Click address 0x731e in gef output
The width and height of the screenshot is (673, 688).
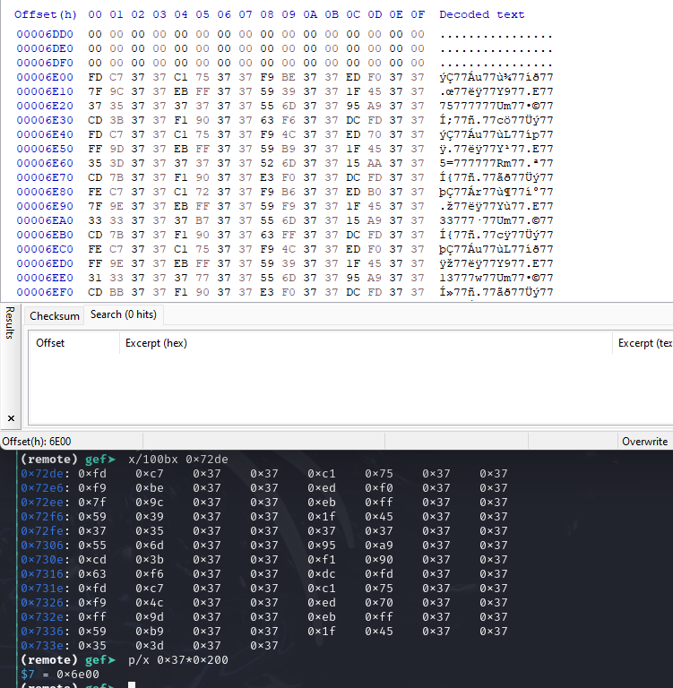click(42, 589)
